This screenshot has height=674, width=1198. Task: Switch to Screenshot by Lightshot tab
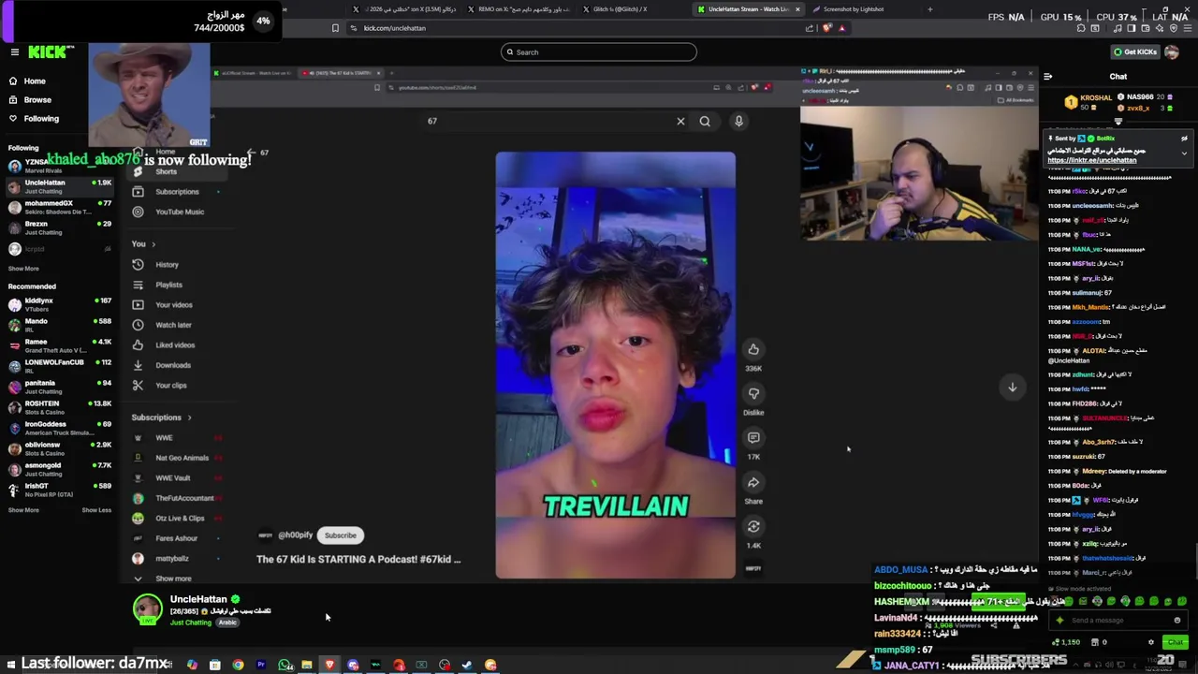854,9
